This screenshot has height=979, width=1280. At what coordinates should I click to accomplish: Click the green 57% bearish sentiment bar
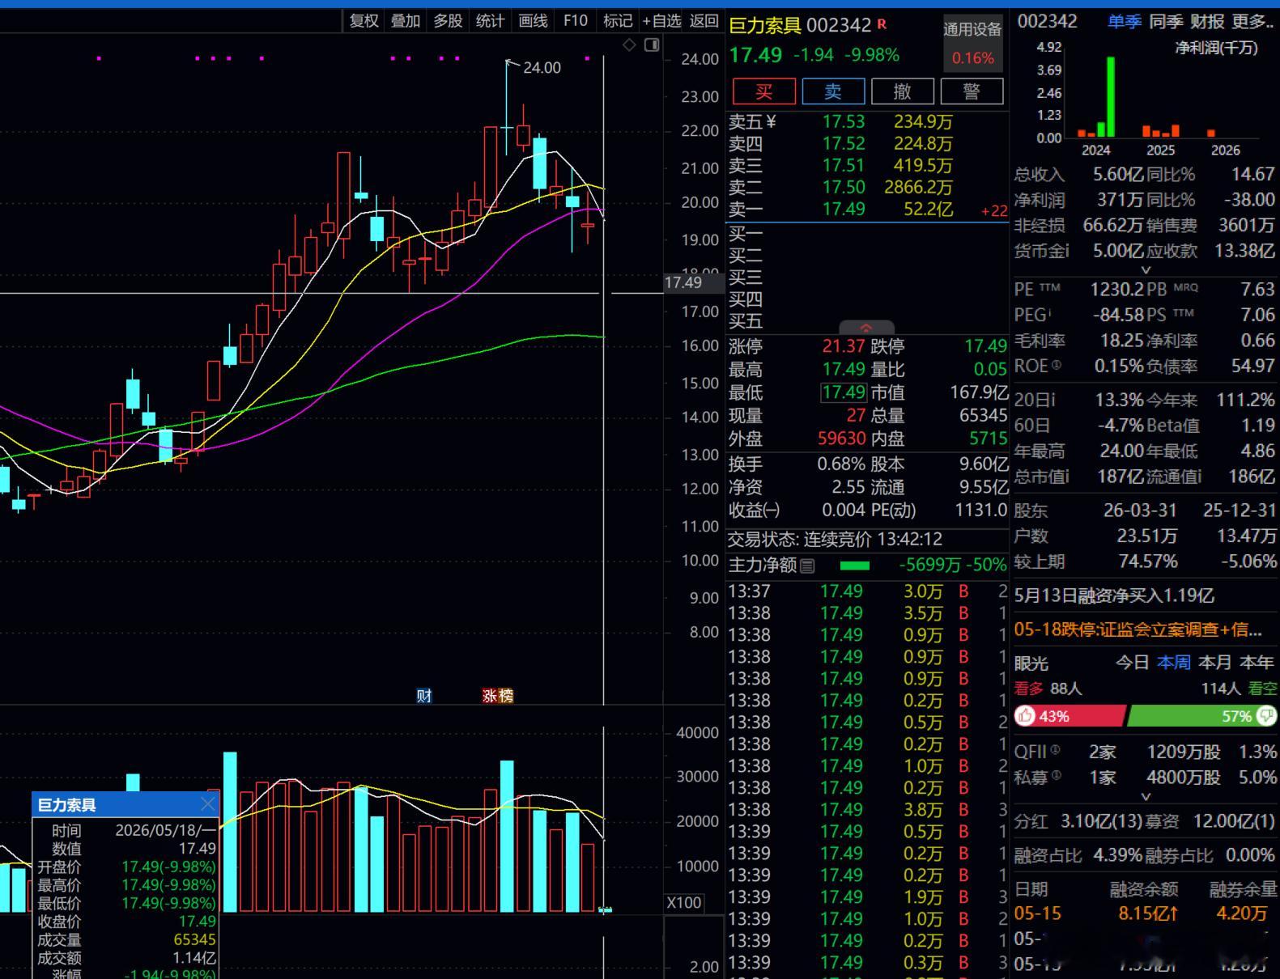point(1202,715)
